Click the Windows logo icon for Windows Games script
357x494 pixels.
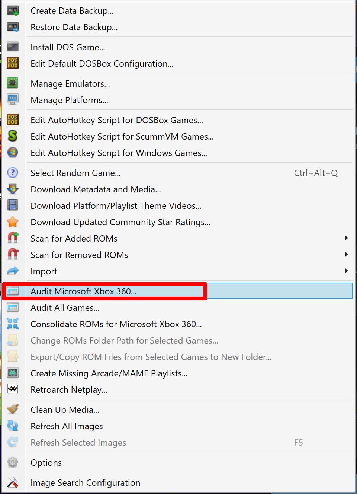click(13, 153)
